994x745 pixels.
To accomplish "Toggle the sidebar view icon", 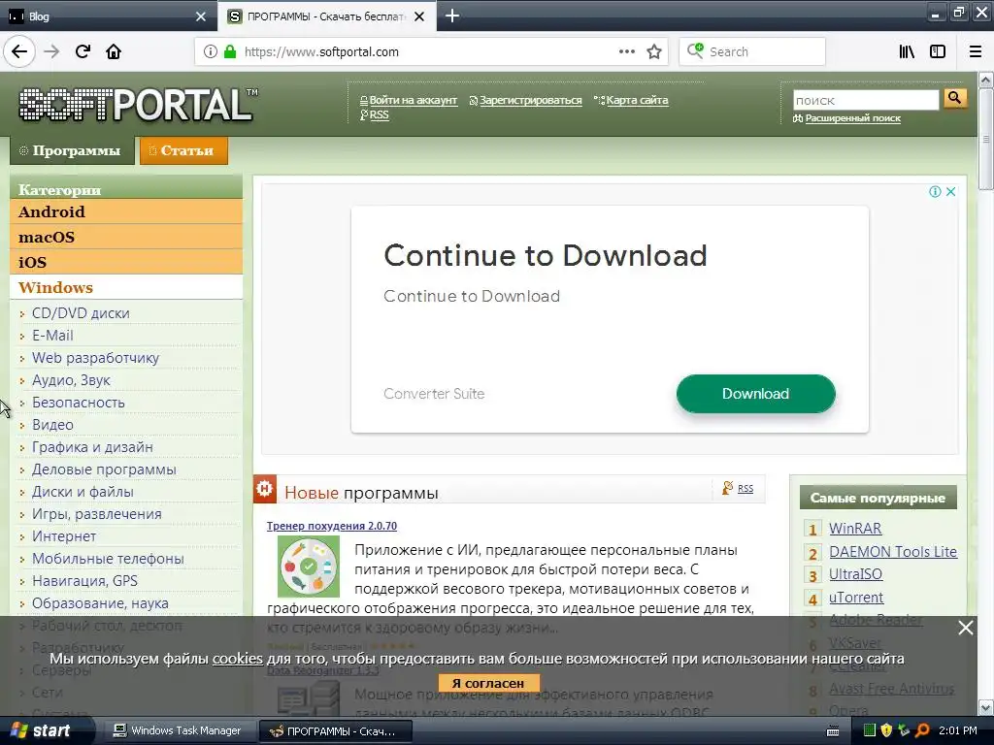I will click(938, 52).
